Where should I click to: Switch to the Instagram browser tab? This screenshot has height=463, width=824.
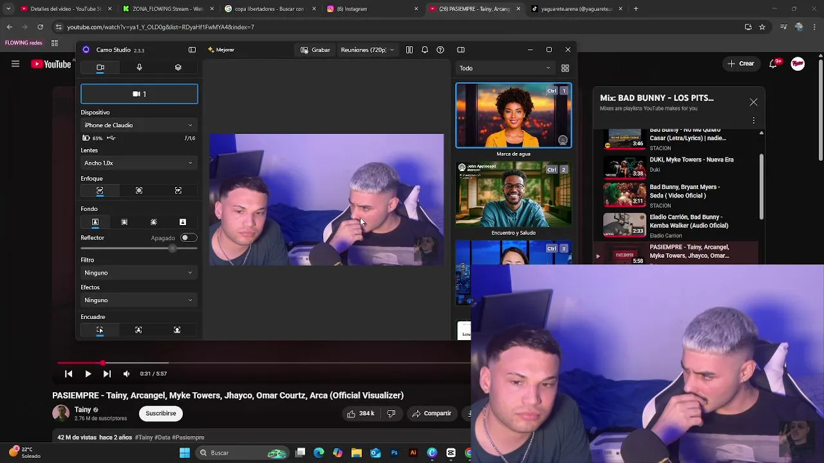point(371,9)
